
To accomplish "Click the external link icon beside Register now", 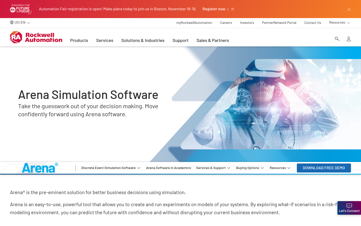I will click(233, 9).
